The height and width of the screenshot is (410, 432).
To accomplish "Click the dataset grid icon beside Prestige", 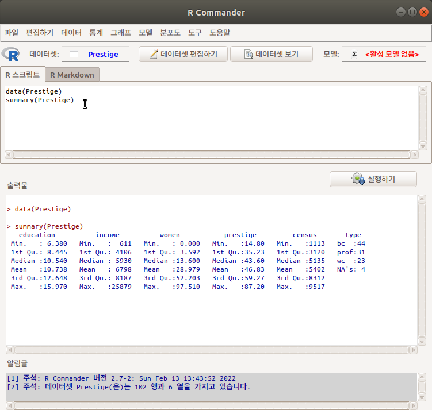I will click(74, 54).
